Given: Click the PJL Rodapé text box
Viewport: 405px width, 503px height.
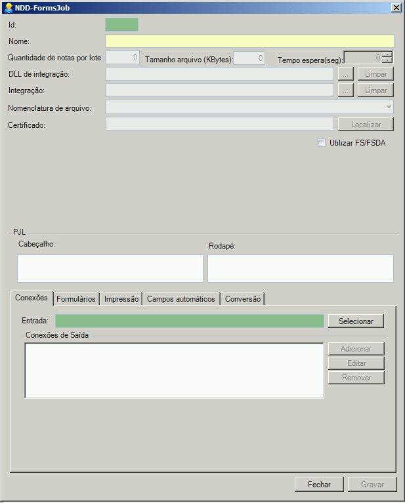Looking at the screenshot, I should [x=301, y=268].
